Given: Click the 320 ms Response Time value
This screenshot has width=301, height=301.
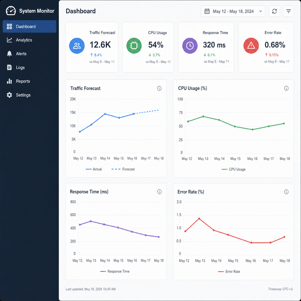Looking at the screenshot, I should pos(214,45).
